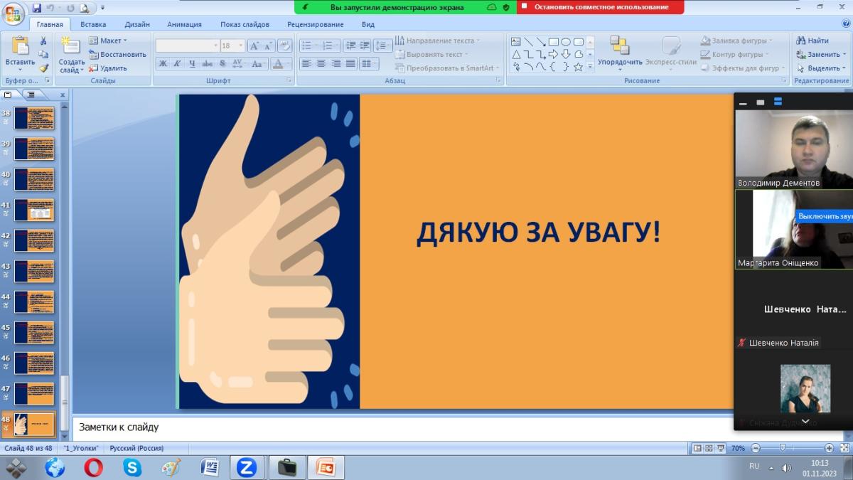Select the Format Painter brush

[x=43, y=68]
